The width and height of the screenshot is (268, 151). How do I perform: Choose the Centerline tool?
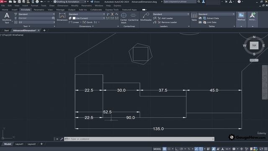point(133,17)
